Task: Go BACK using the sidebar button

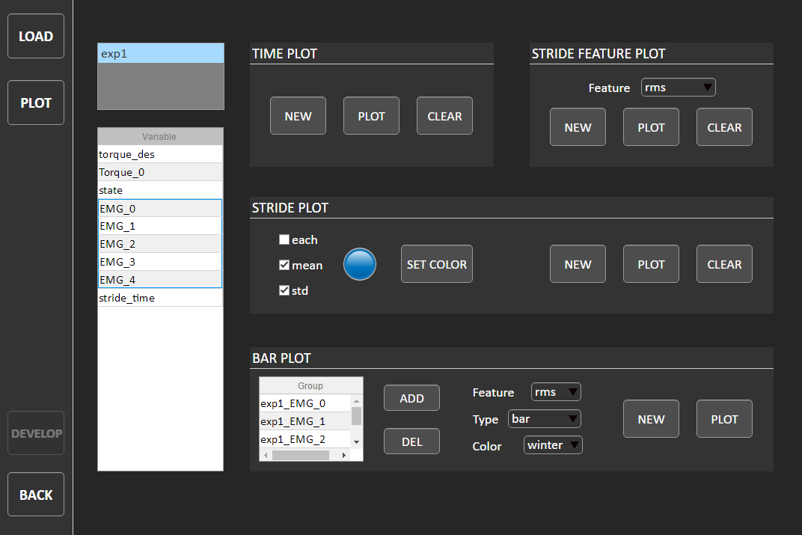Action: tap(36, 495)
